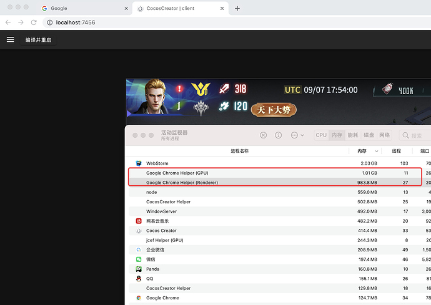Screen dimensions: 431x305
Task: Click the 400K resource bottle icon
Action: click(387, 89)
